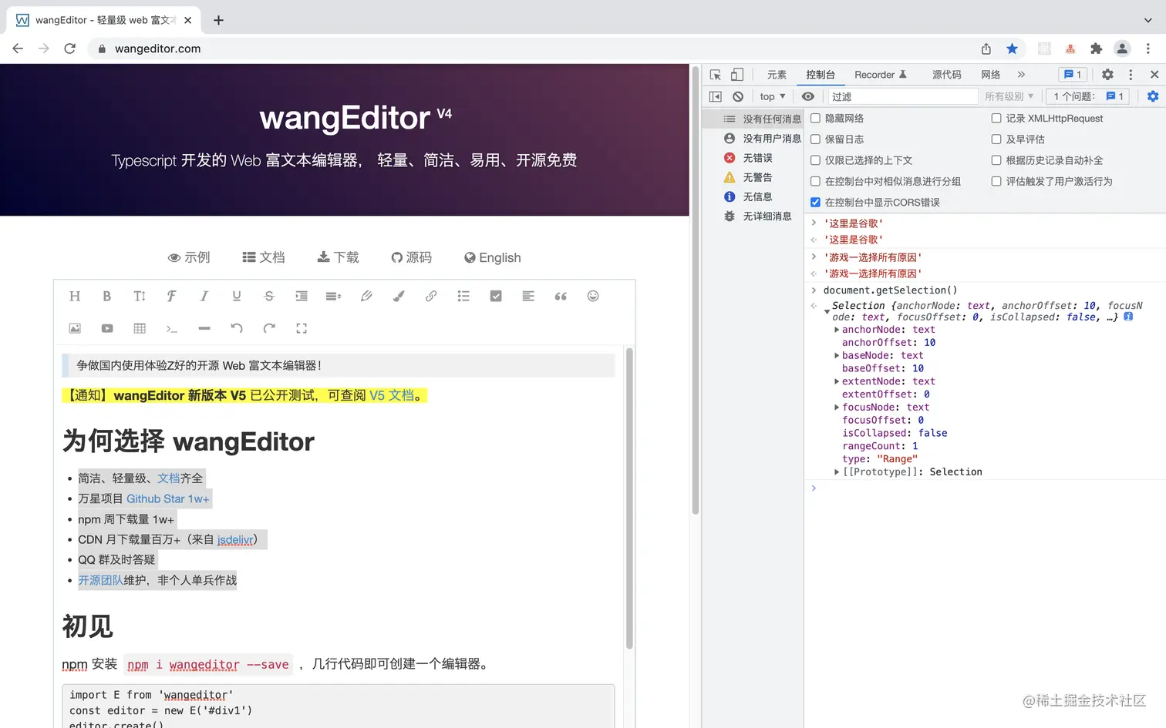Enable 评估触发了用户激活行为 checkbox
Screen dimensions: 1166x728
click(996, 181)
